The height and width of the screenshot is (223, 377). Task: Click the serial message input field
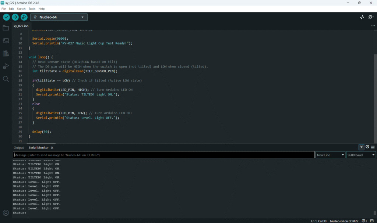click(x=164, y=155)
